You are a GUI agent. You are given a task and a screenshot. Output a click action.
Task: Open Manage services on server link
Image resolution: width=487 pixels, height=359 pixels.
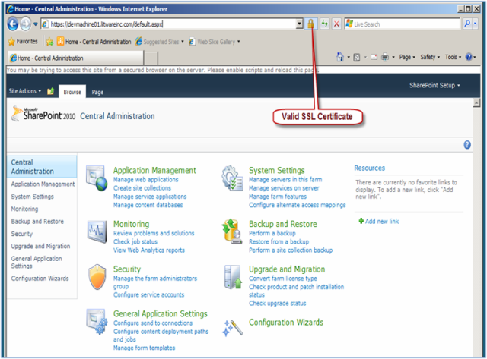(x=284, y=188)
